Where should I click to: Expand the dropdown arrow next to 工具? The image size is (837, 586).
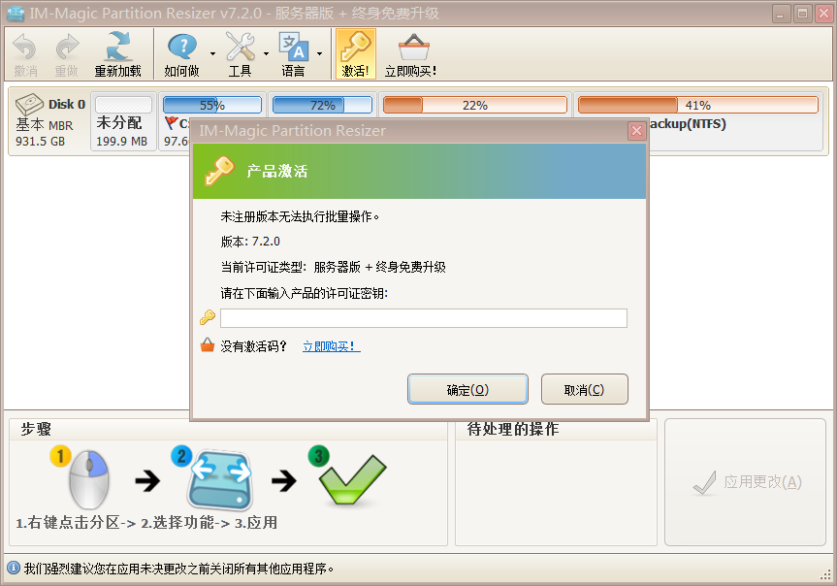coord(266,53)
